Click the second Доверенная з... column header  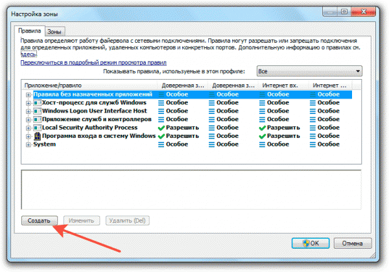coord(233,85)
